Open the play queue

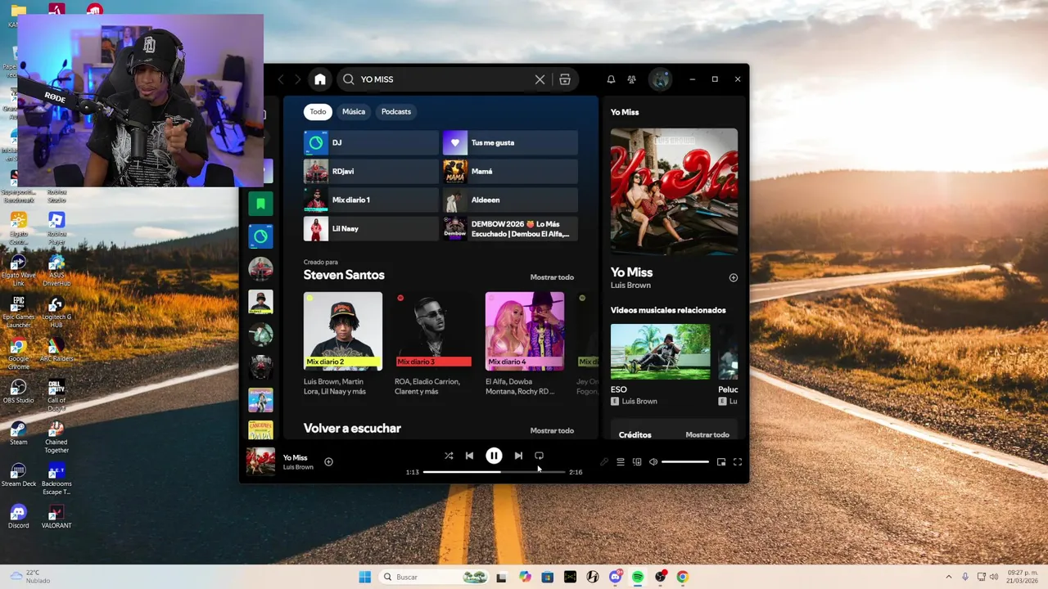621,462
